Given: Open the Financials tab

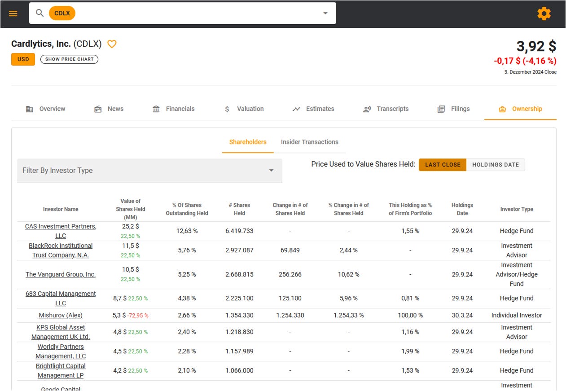Looking at the screenshot, I should pyautogui.click(x=173, y=109).
